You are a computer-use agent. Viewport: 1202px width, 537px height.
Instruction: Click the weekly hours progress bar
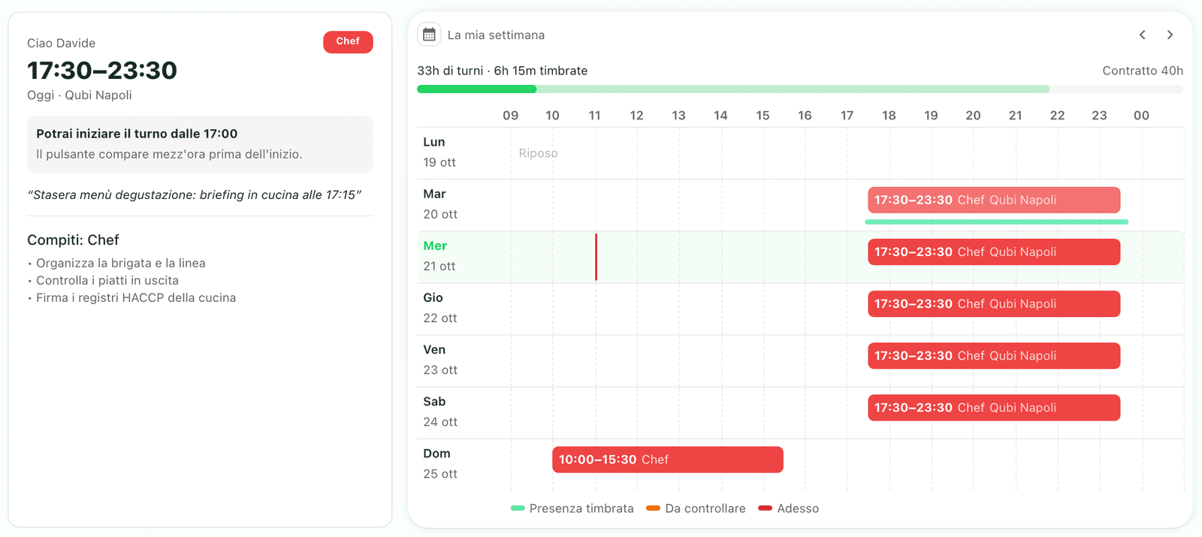(800, 89)
